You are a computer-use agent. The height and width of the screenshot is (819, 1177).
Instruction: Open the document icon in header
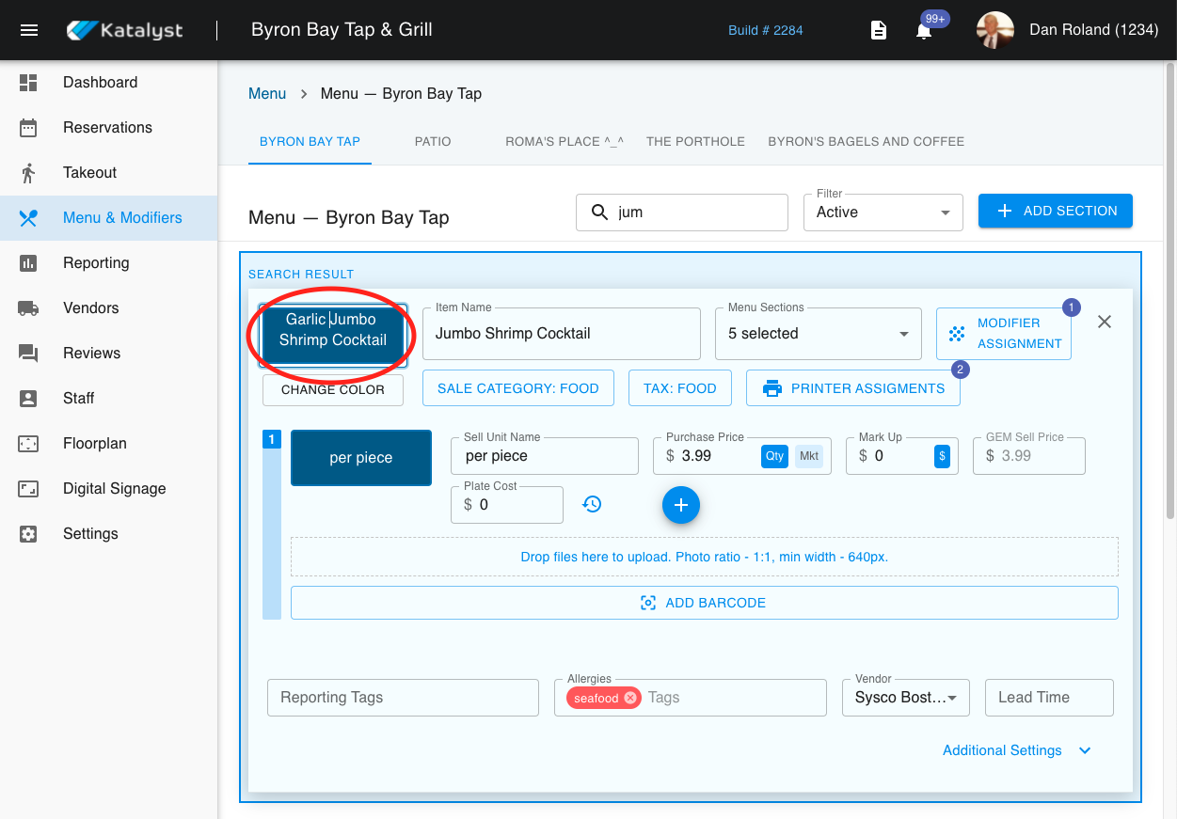(878, 31)
